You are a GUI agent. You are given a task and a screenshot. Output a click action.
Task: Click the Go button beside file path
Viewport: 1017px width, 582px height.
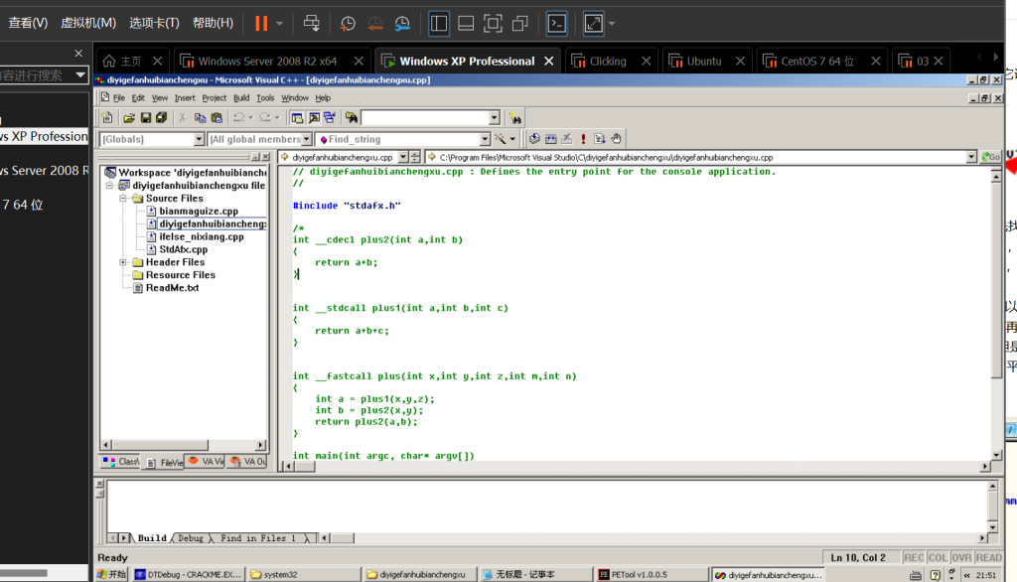click(x=990, y=157)
